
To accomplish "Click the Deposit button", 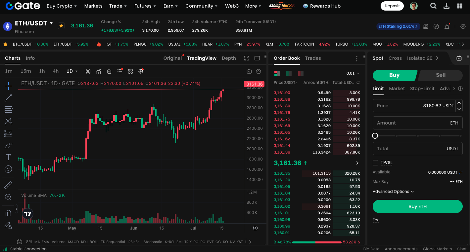I will tap(392, 6).
